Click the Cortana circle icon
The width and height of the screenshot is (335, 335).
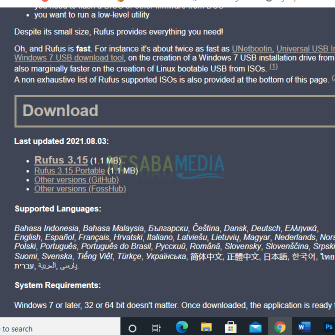click(132, 328)
